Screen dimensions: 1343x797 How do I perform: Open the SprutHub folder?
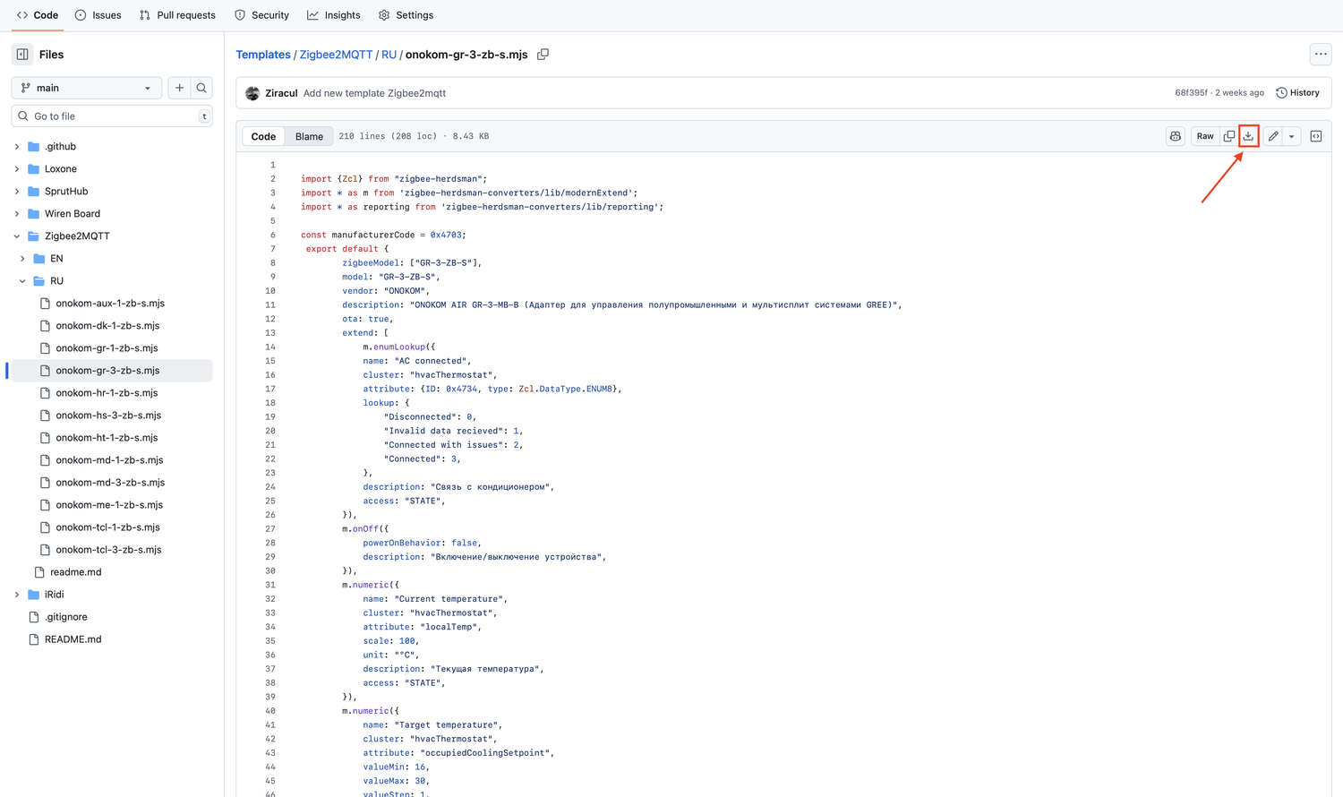pyautogui.click(x=66, y=191)
